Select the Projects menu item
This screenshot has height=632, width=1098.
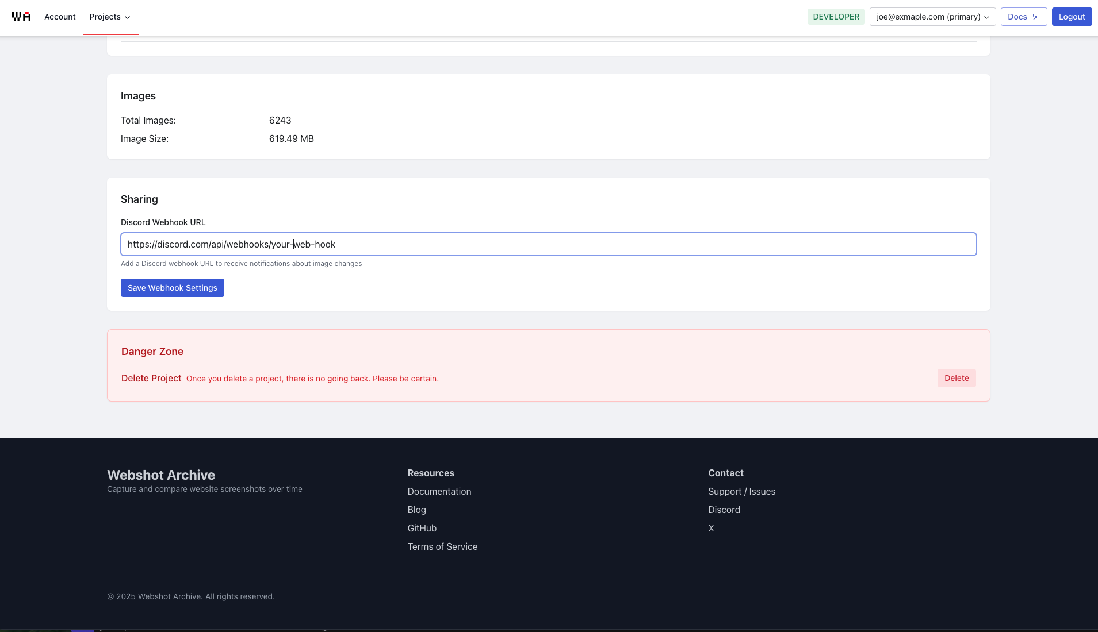point(105,17)
